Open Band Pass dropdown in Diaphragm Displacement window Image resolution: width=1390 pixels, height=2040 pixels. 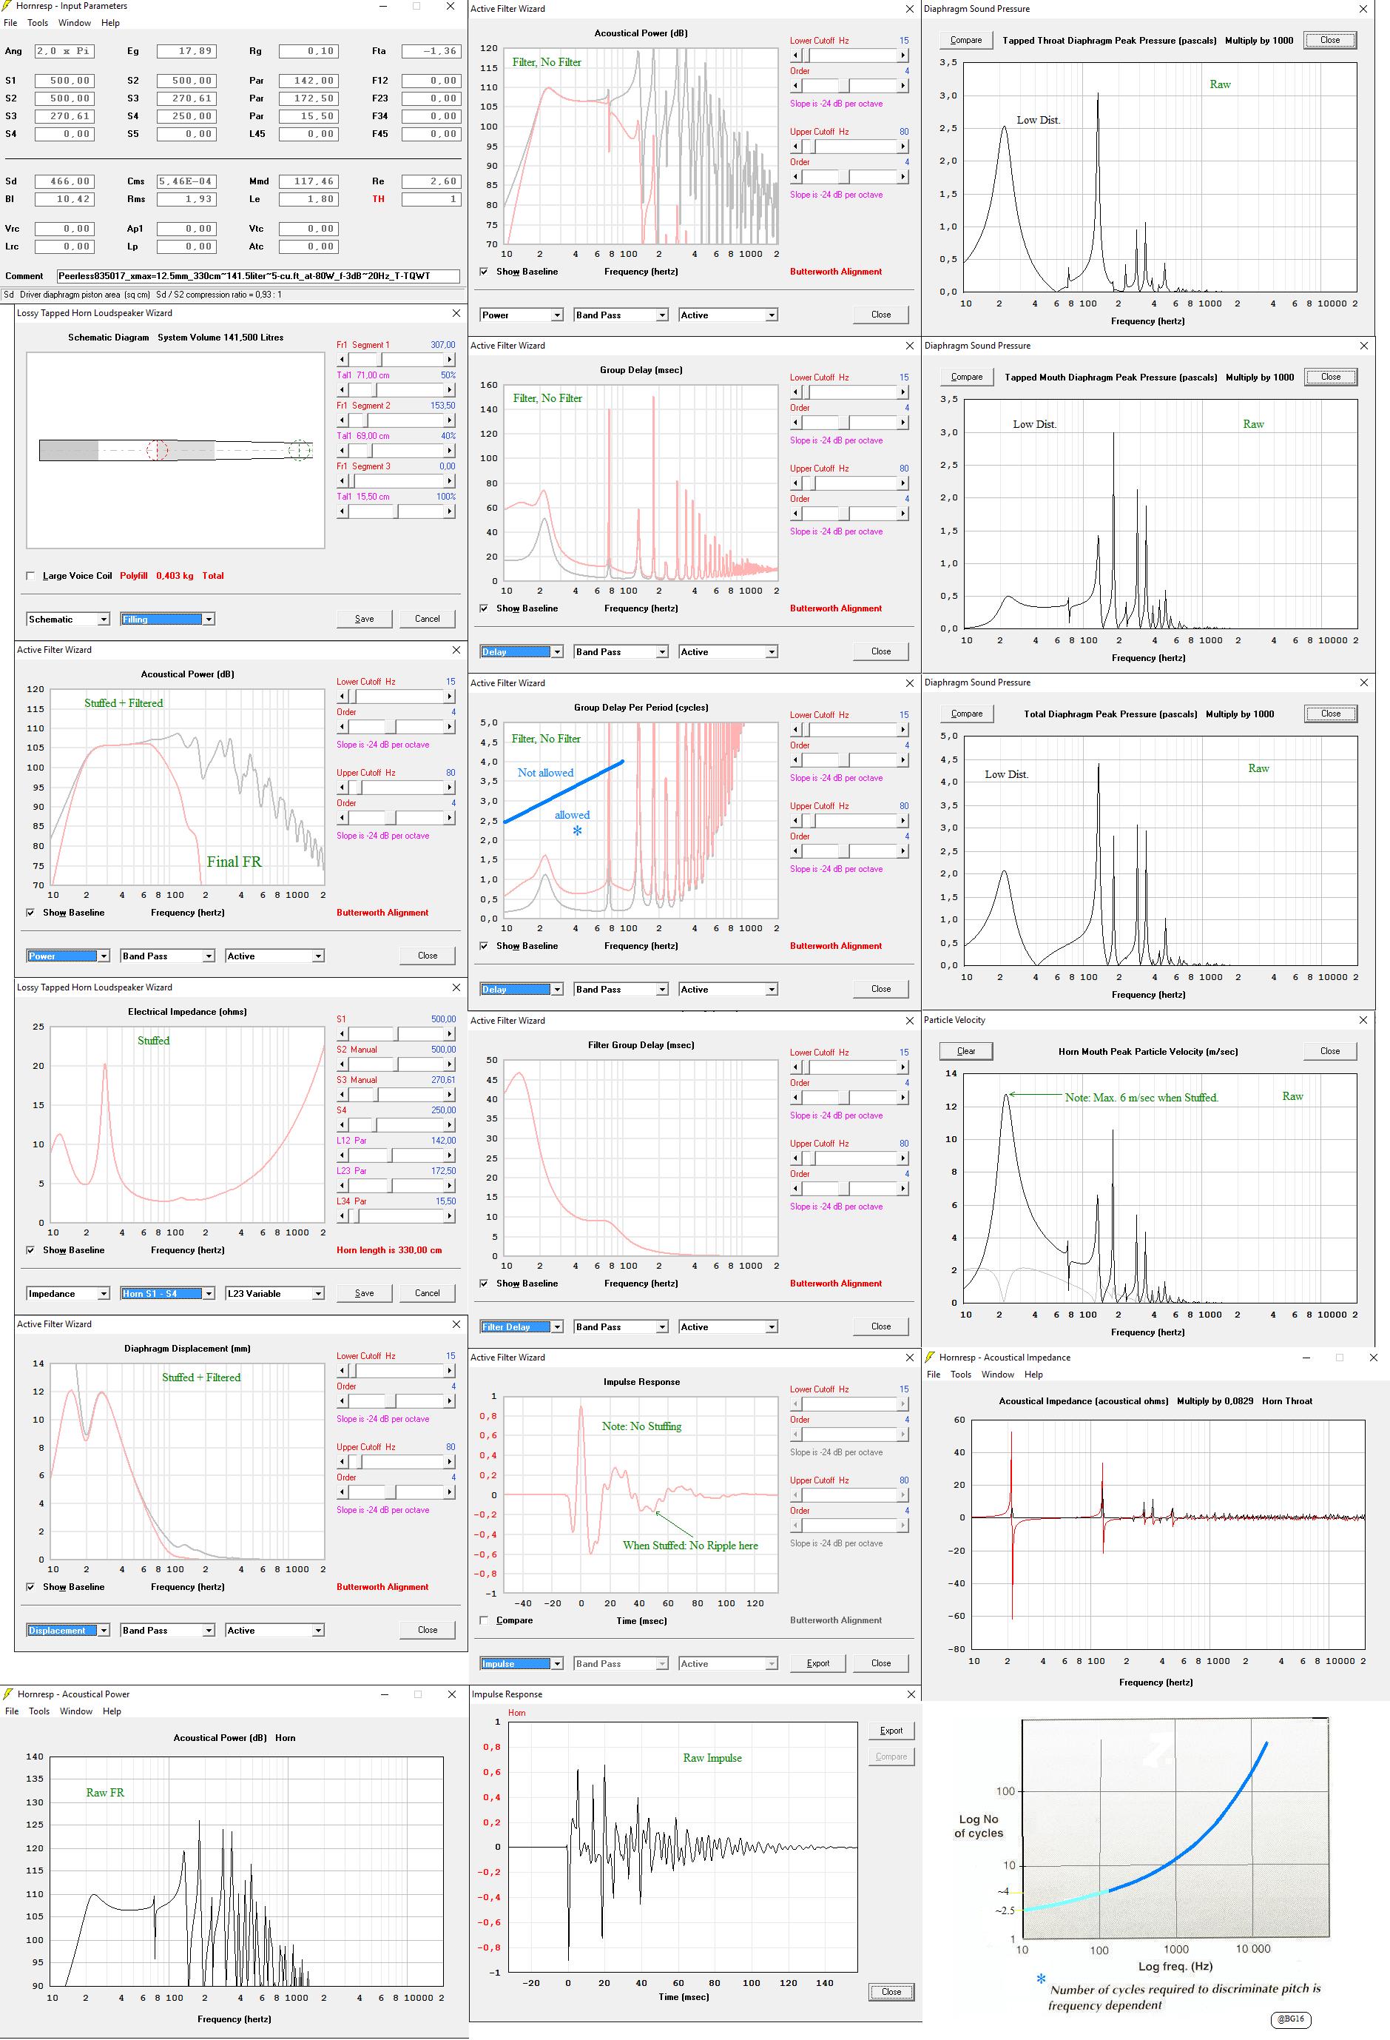coord(168,1630)
